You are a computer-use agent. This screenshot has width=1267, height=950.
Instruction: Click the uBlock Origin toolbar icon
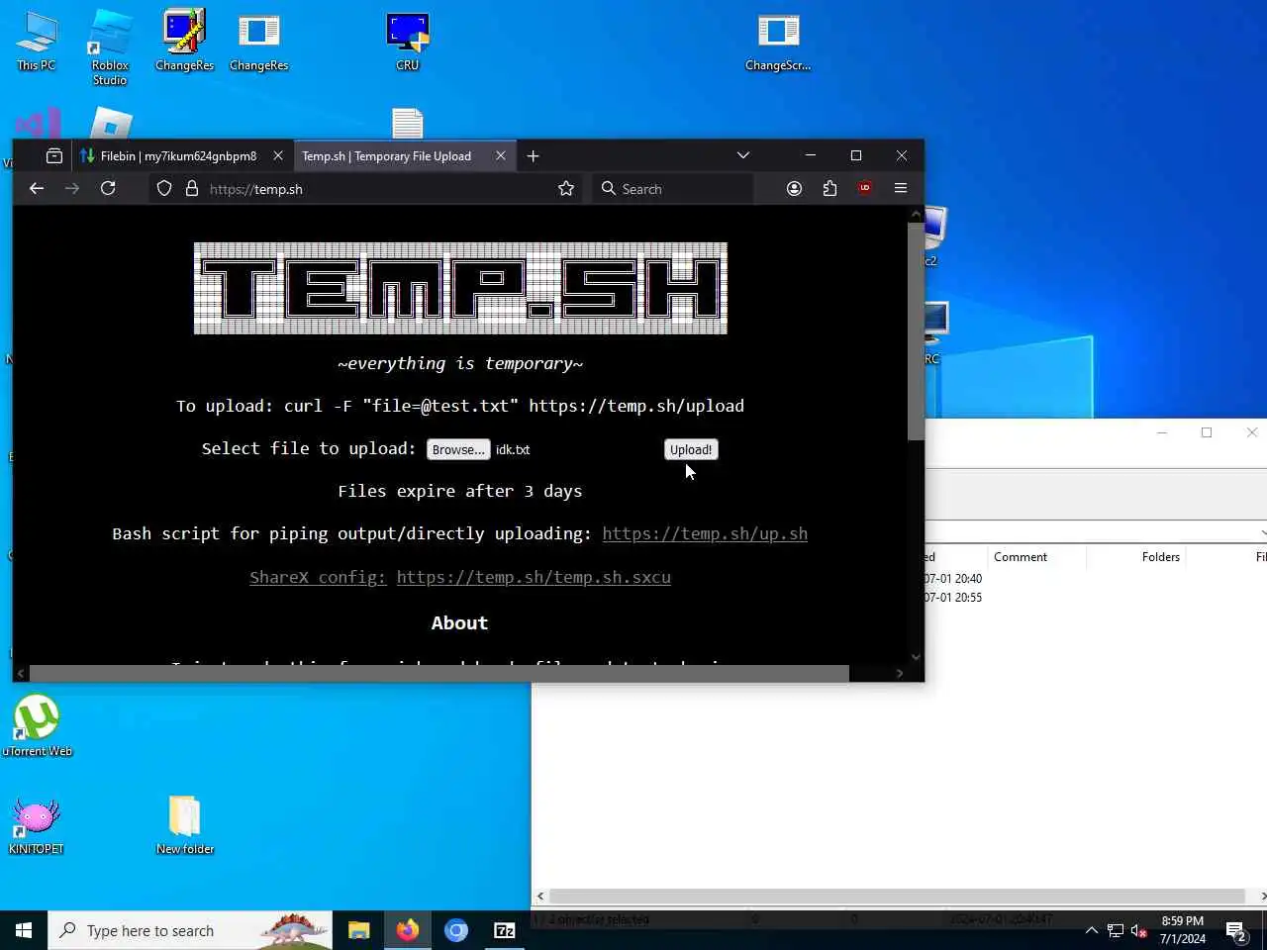tap(865, 188)
